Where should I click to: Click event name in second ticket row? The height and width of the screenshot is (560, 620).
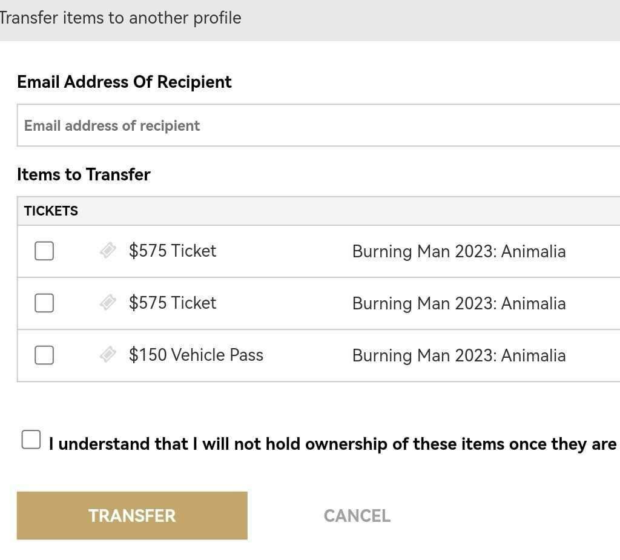pos(459,303)
